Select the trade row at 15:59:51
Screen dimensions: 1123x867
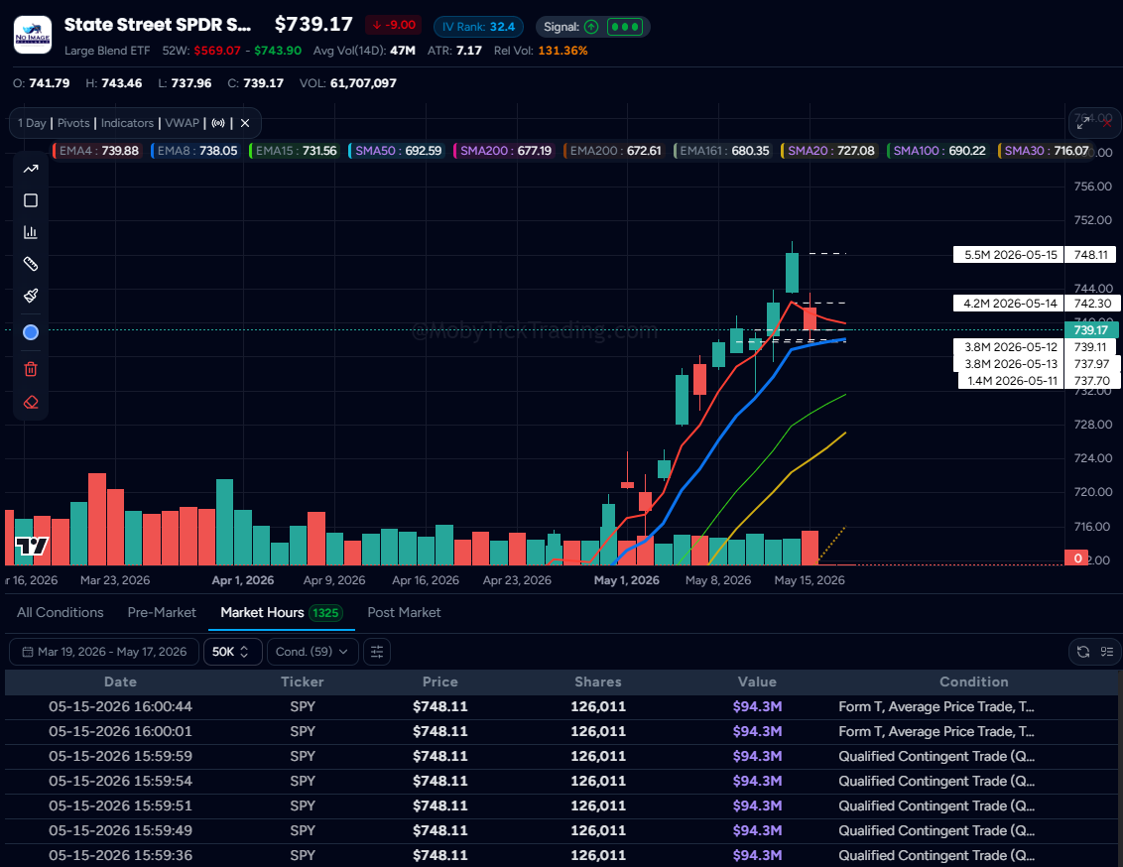pyautogui.click(x=561, y=805)
